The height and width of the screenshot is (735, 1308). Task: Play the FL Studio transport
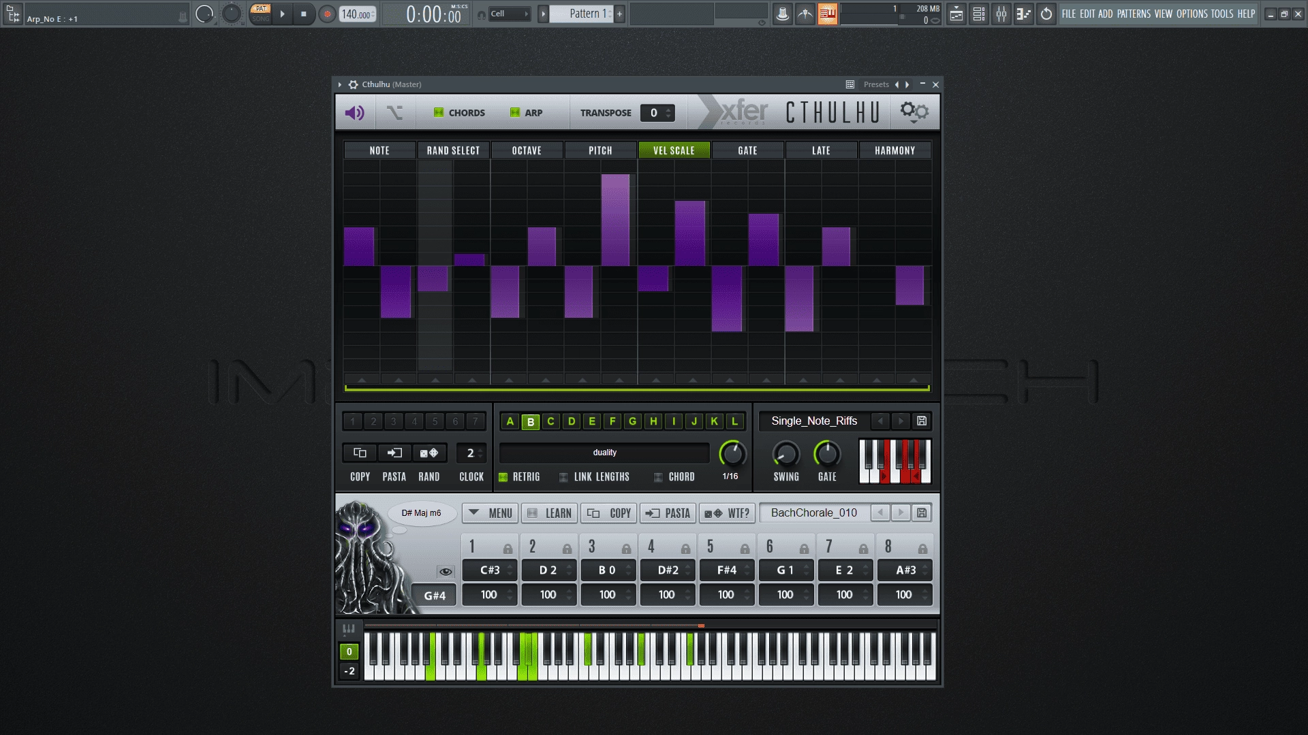(282, 14)
